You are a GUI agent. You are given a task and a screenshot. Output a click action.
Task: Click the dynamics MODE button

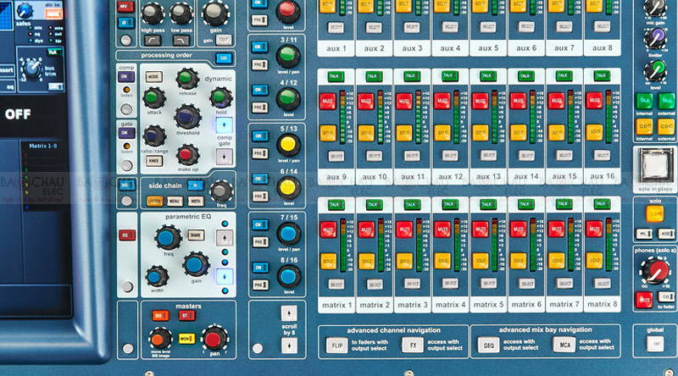pyautogui.click(x=153, y=77)
